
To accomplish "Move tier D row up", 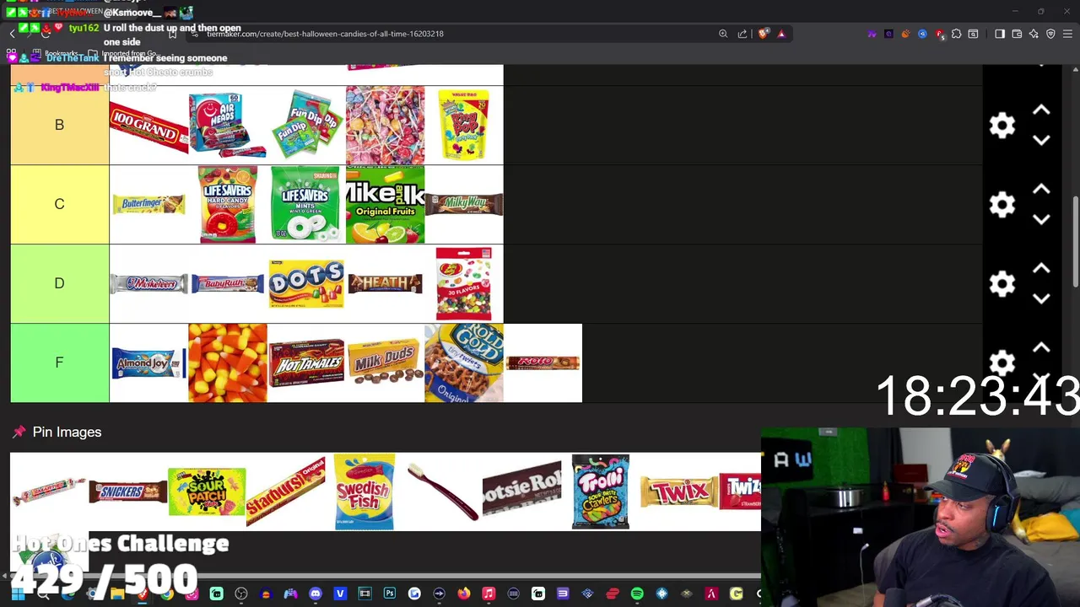I will [x=1041, y=269].
